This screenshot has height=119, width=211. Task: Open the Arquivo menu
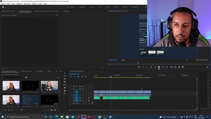tap(3, 4)
